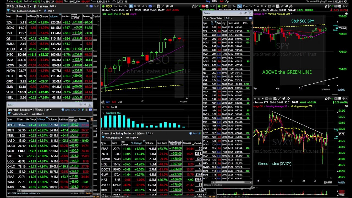Screen dimensions: 352x198
Task: Click the green plus icon beside SPY
Action: pyautogui.click(x=219, y=6)
